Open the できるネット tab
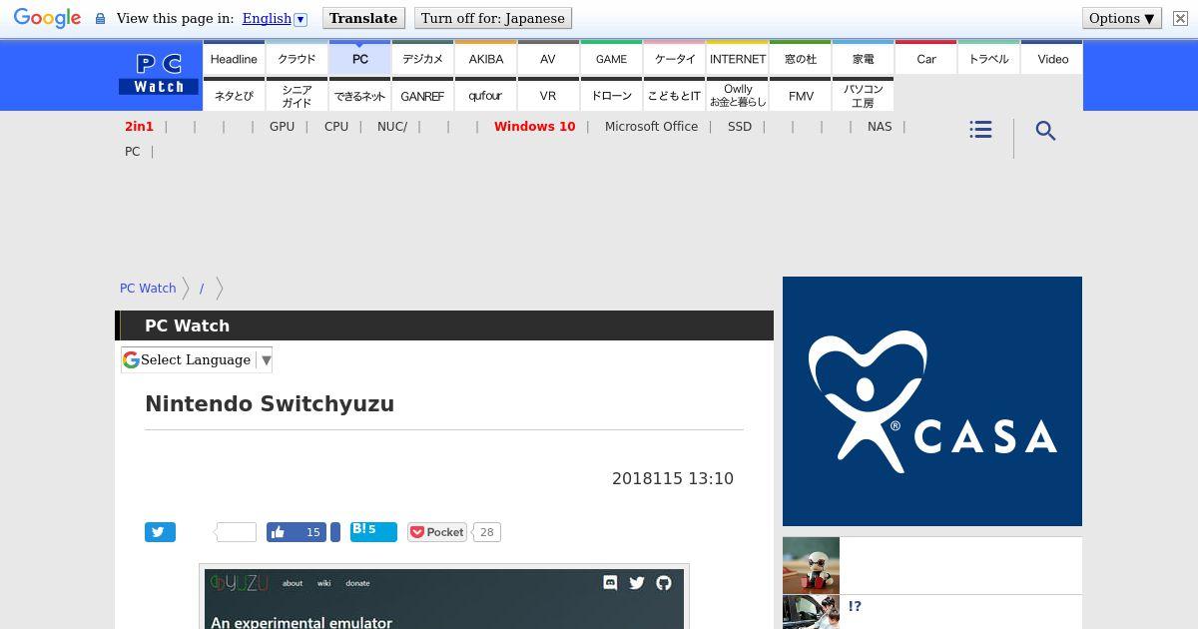Image resolution: width=1198 pixels, height=629 pixels. coord(359,95)
